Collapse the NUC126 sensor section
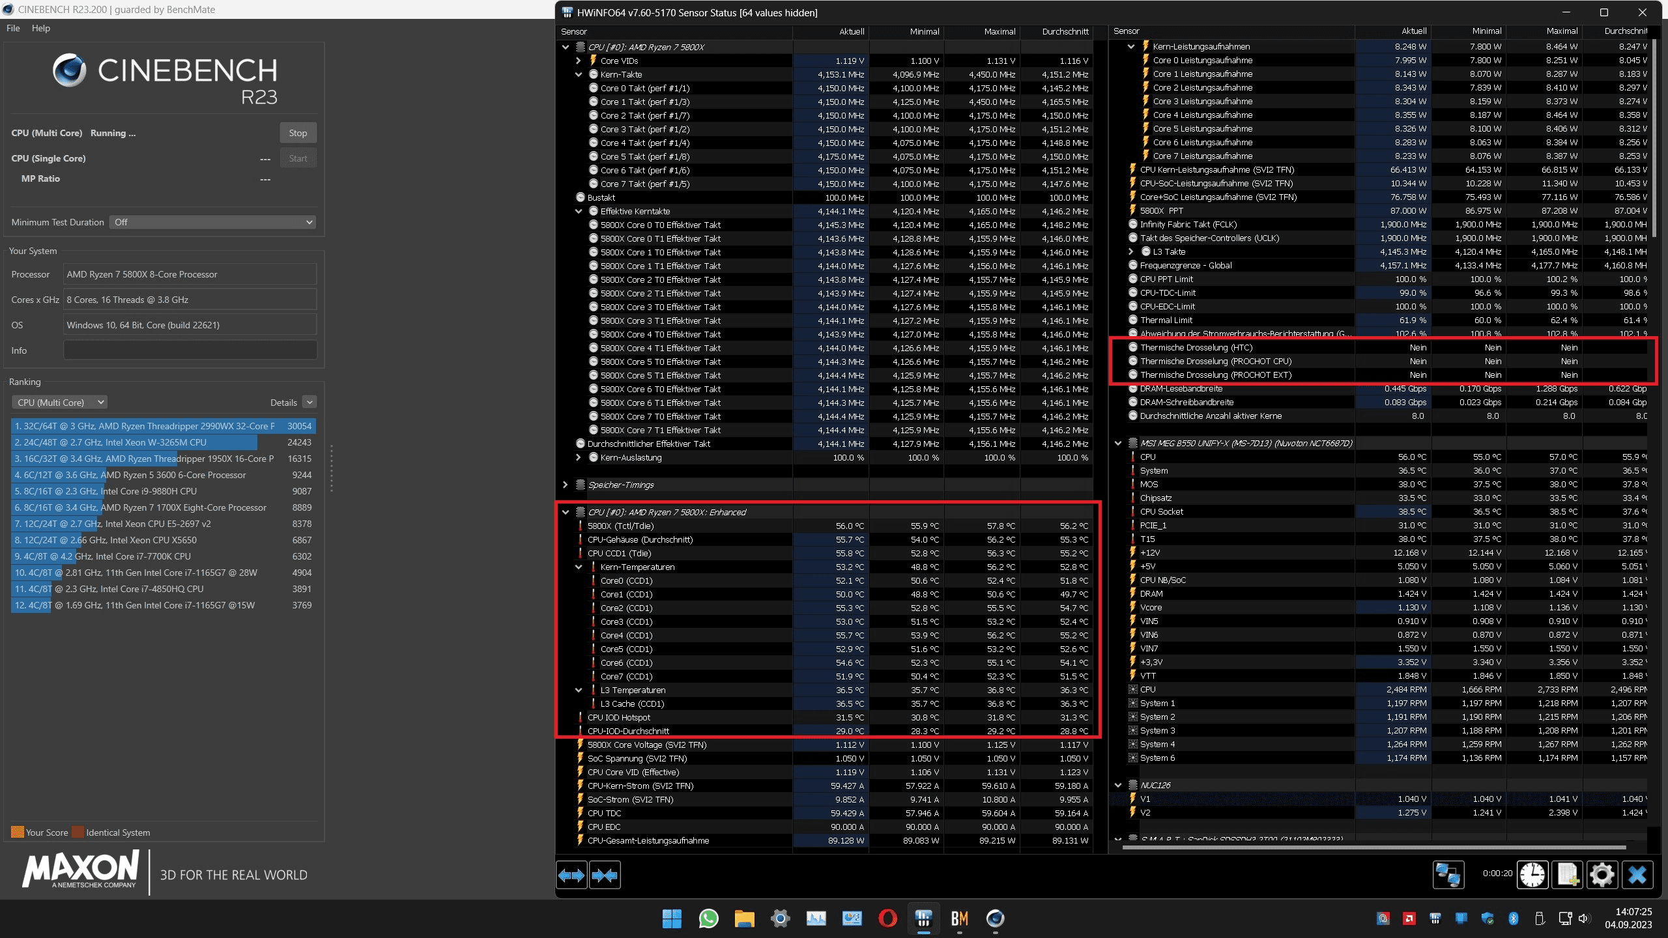The width and height of the screenshot is (1668, 938). pyautogui.click(x=1118, y=785)
